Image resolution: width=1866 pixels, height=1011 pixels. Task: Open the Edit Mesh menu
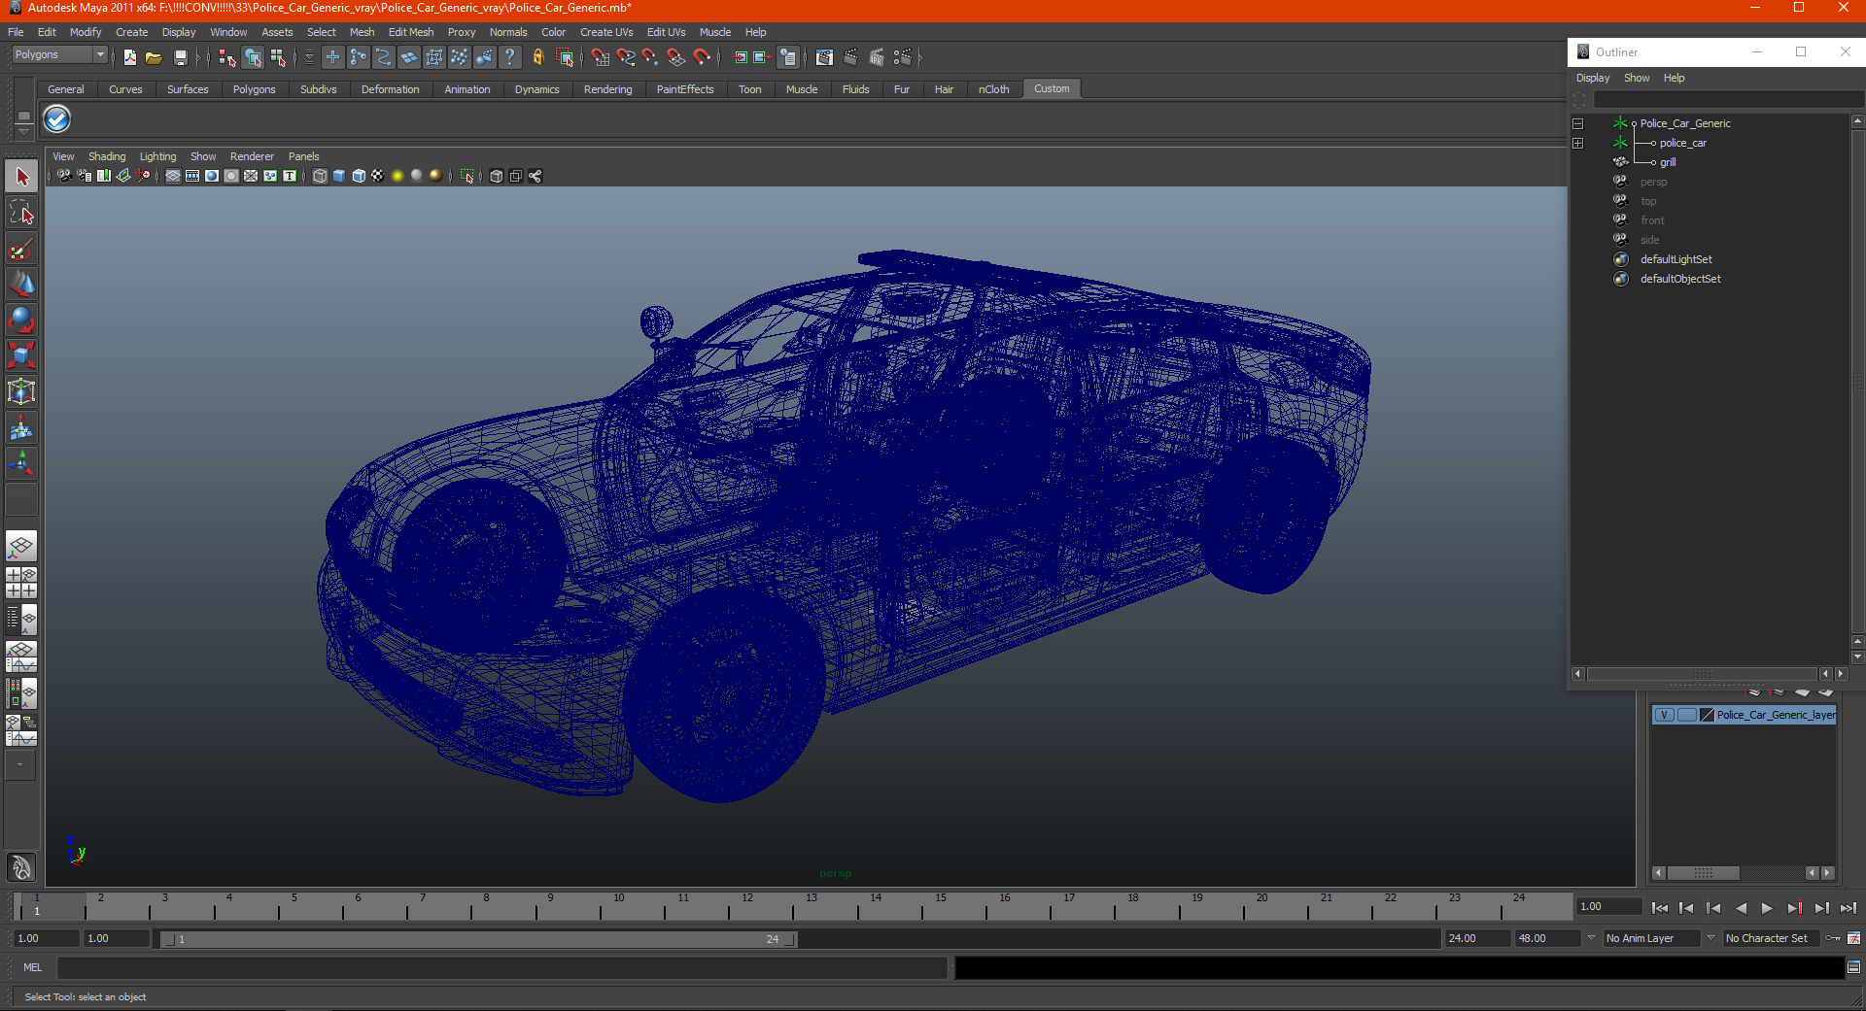point(410,32)
